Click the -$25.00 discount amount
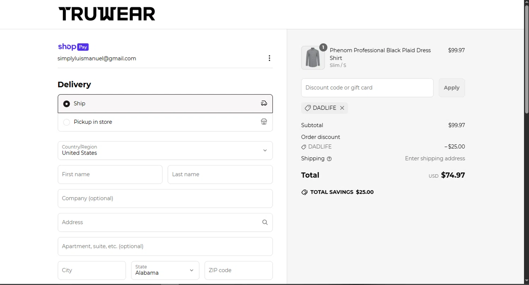Image resolution: width=529 pixels, height=285 pixels. [x=455, y=147]
